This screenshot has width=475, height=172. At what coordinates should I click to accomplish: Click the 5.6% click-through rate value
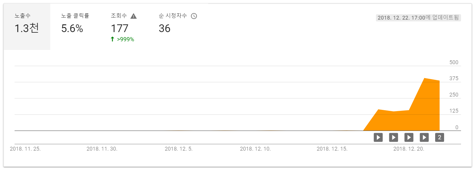(72, 29)
